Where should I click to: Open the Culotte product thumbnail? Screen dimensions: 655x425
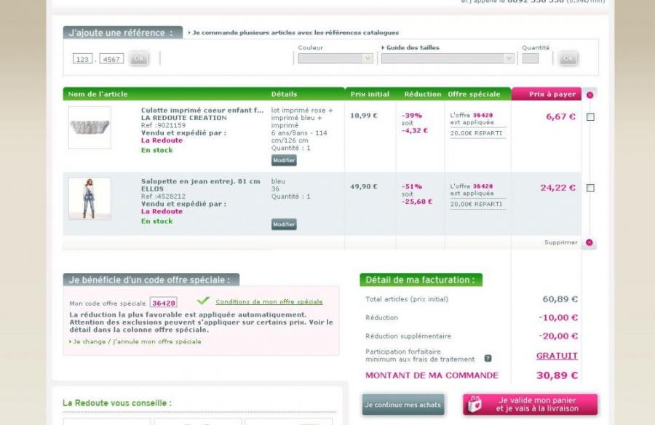pos(90,127)
